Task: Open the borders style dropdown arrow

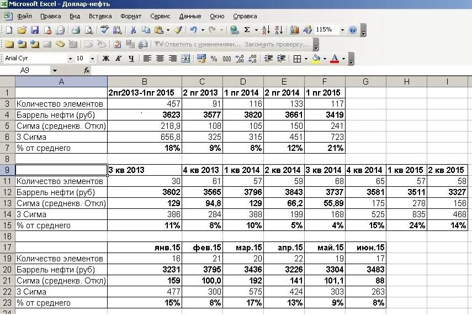Action: click(x=306, y=59)
